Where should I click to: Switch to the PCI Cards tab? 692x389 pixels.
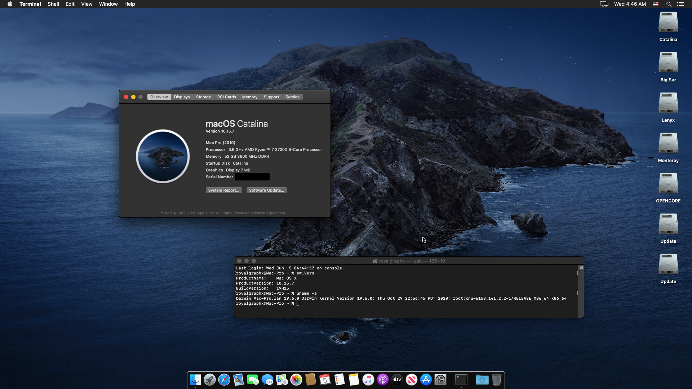pyautogui.click(x=227, y=97)
